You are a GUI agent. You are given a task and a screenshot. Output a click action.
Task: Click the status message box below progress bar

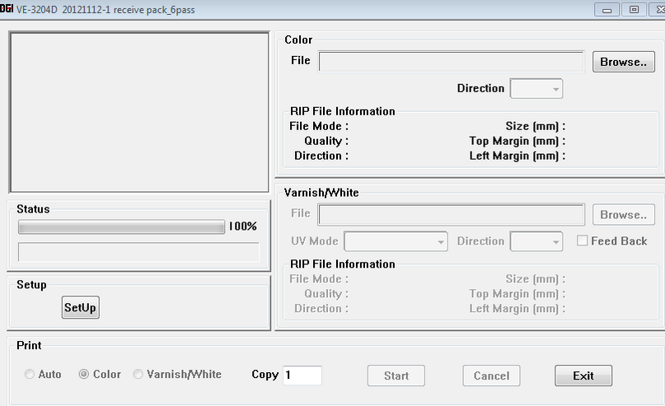(x=138, y=252)
